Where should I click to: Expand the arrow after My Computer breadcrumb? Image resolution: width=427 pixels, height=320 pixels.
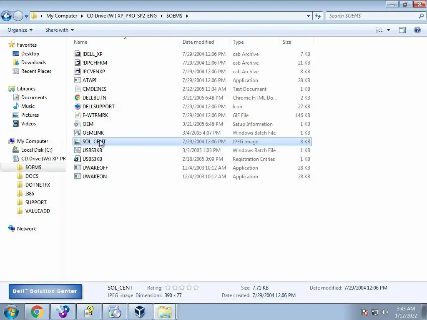tap(82, 16)
